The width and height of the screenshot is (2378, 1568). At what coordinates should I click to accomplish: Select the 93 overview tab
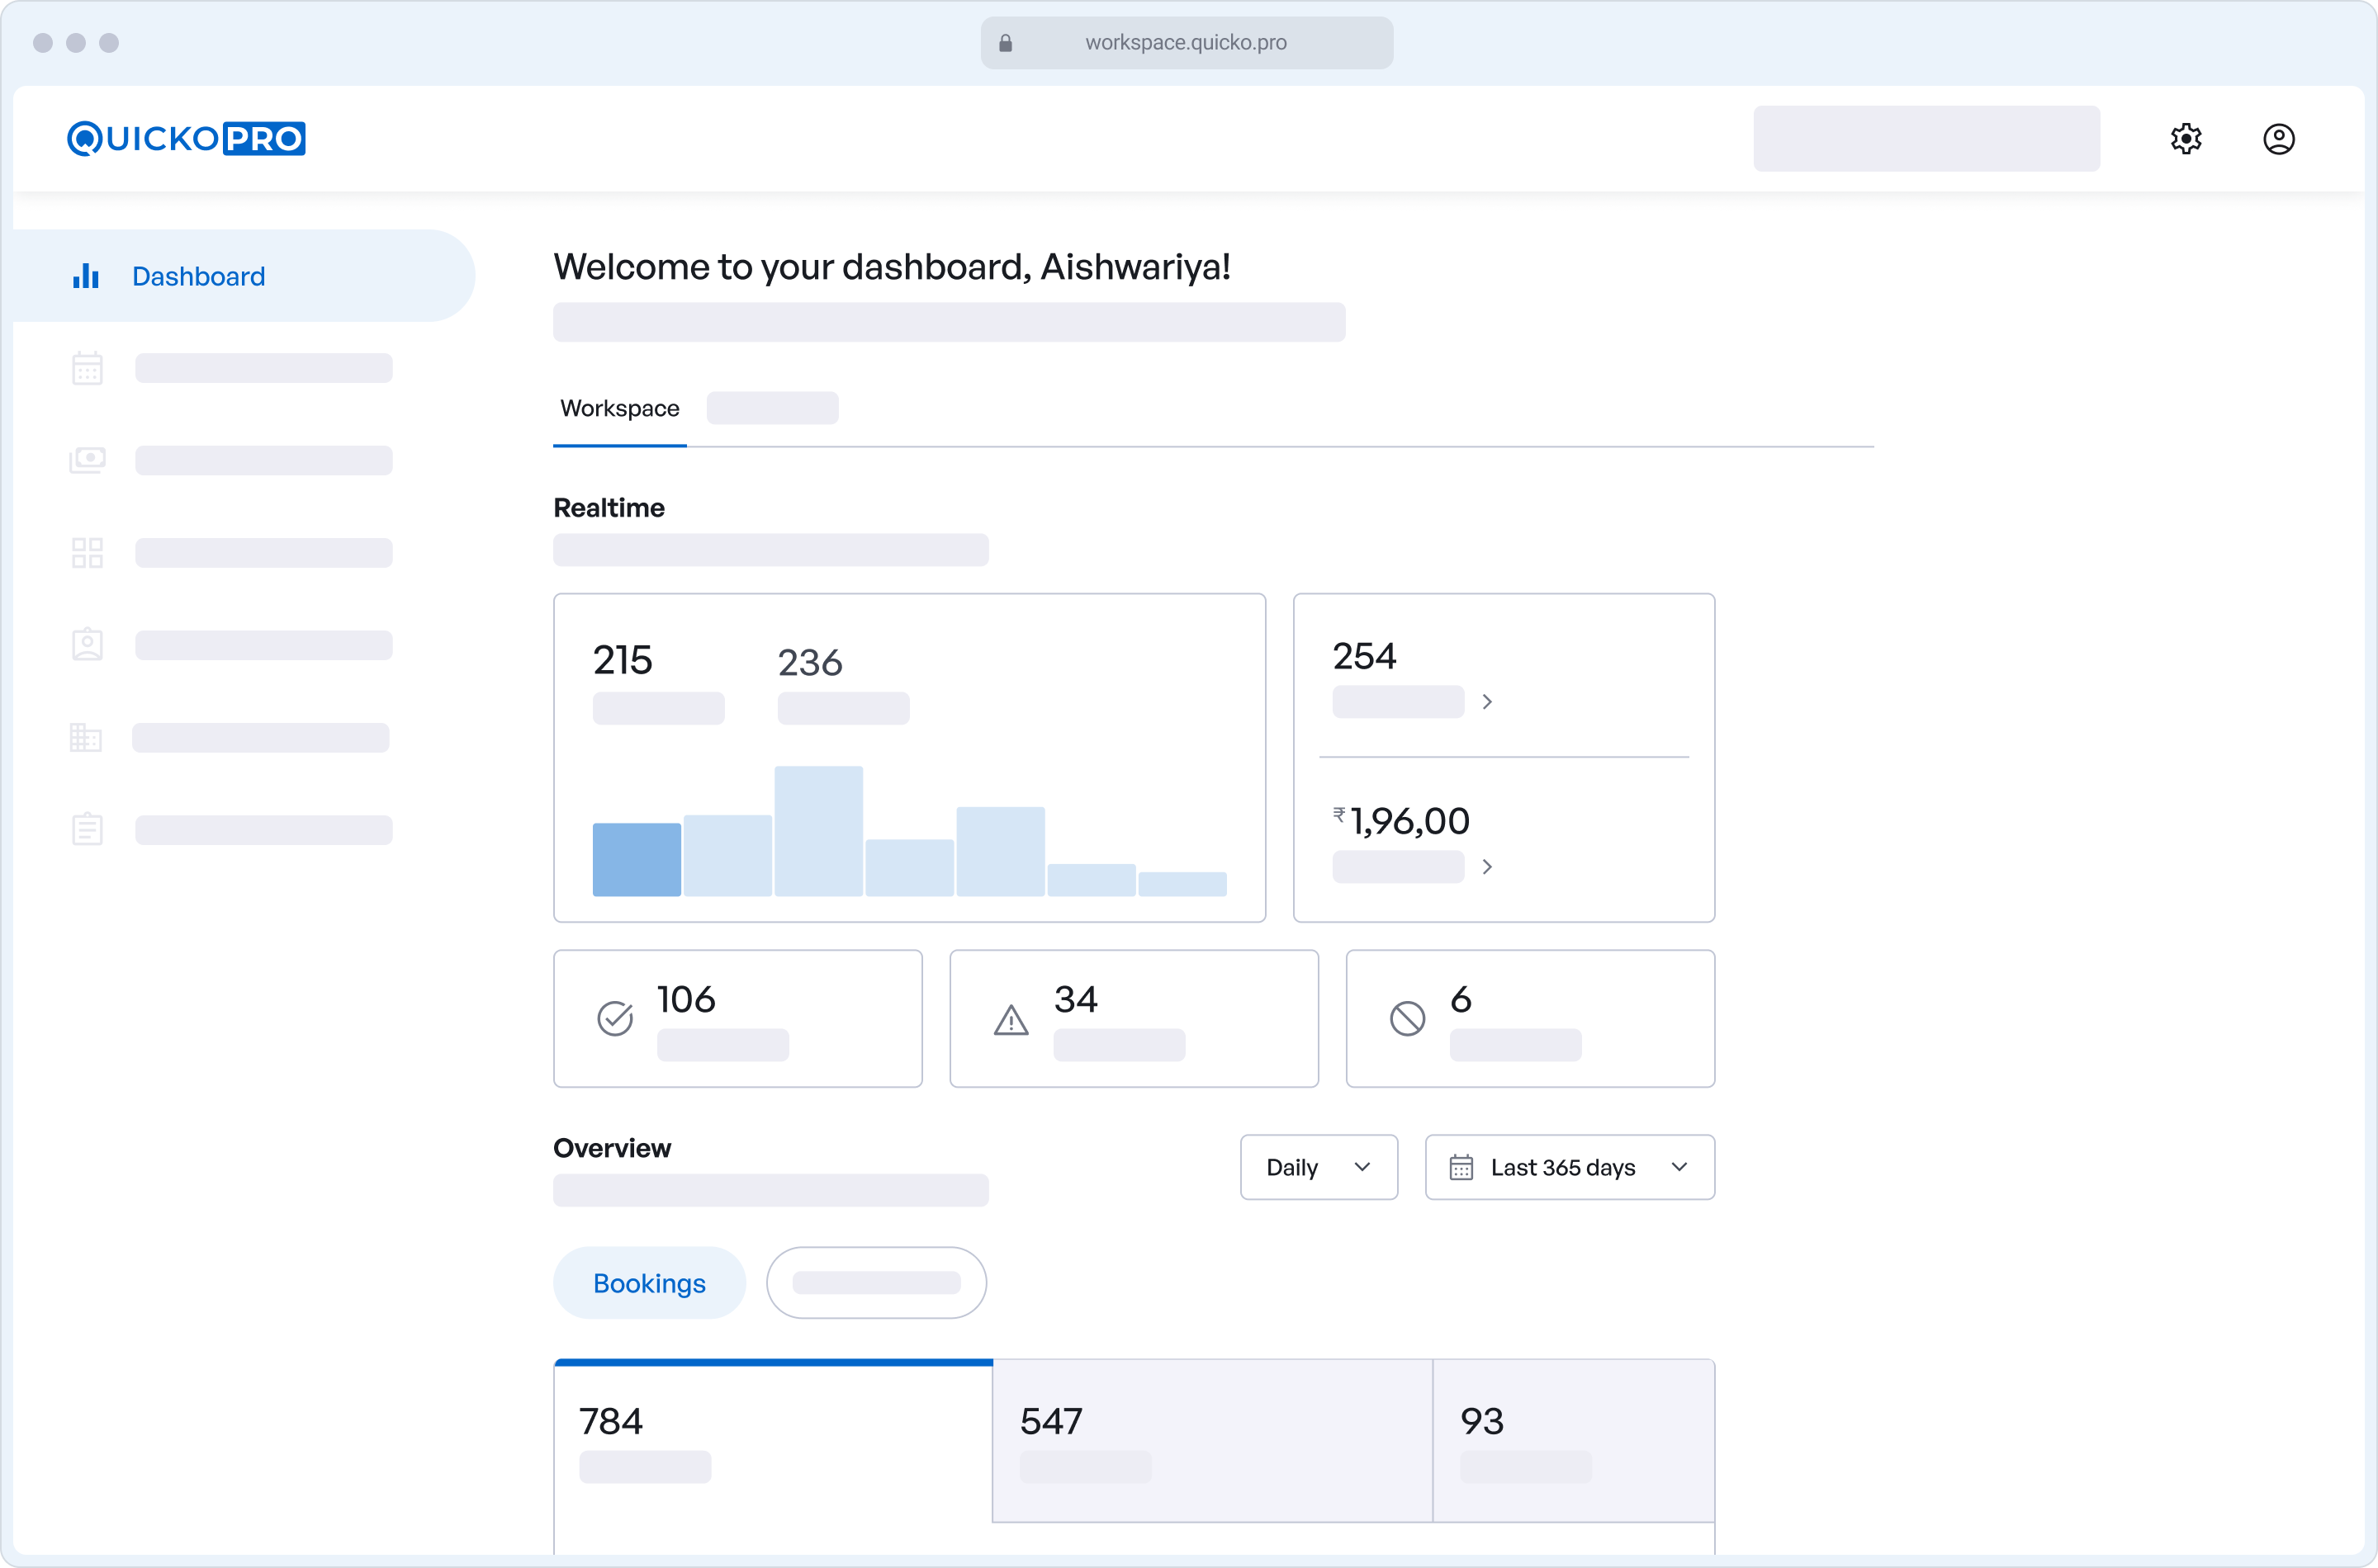pos(1574,1441)
